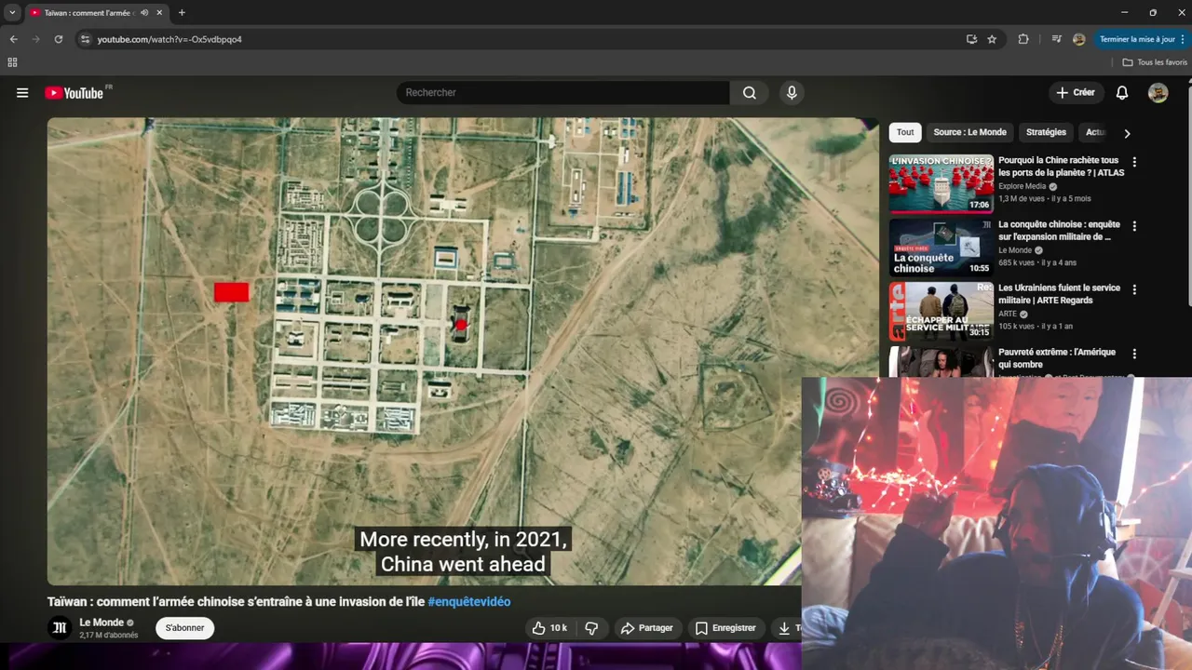Viewport: 1192px width, 670px height.
Task: Select the Tout filter chip
Action: (x=905, y=132)
